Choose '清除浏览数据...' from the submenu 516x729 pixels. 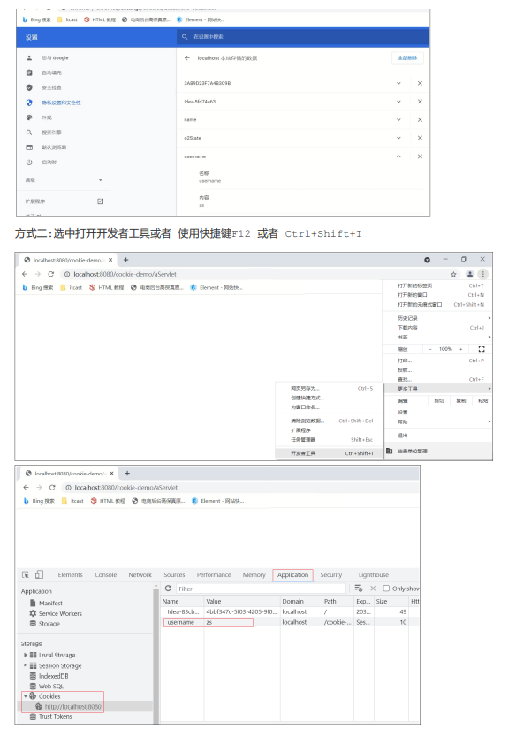307,421
